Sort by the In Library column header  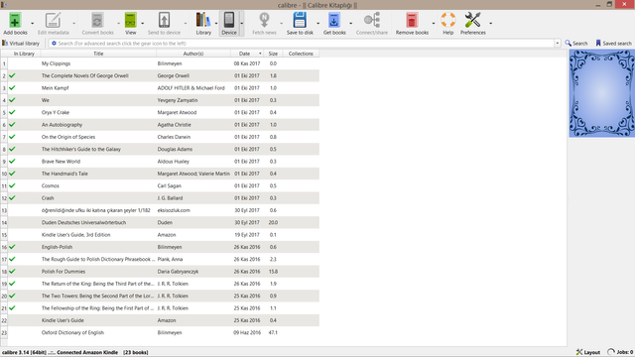tap(24, 54)
